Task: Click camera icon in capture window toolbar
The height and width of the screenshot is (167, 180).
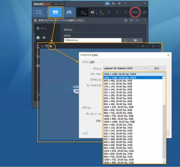Action: [x=153, y=46]
